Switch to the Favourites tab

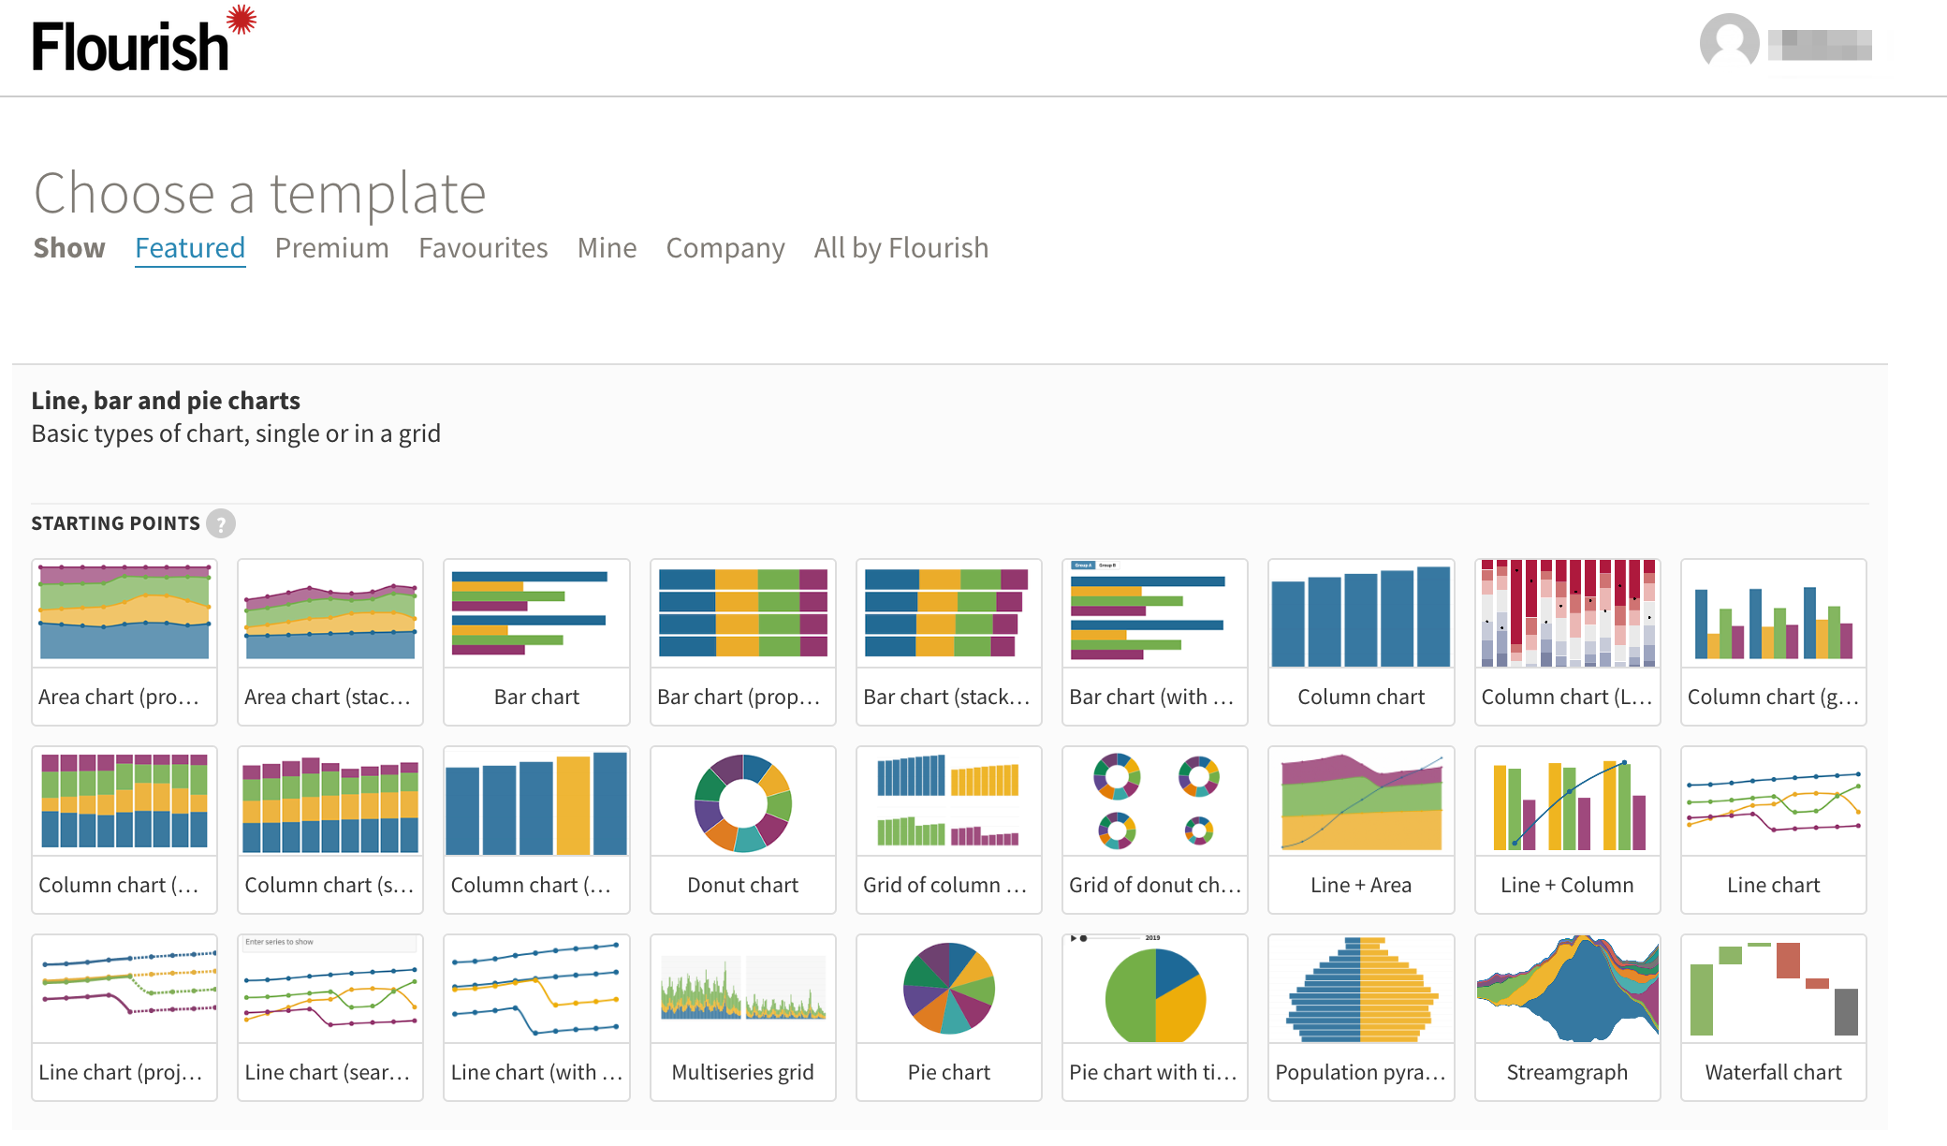pos(483,248)
